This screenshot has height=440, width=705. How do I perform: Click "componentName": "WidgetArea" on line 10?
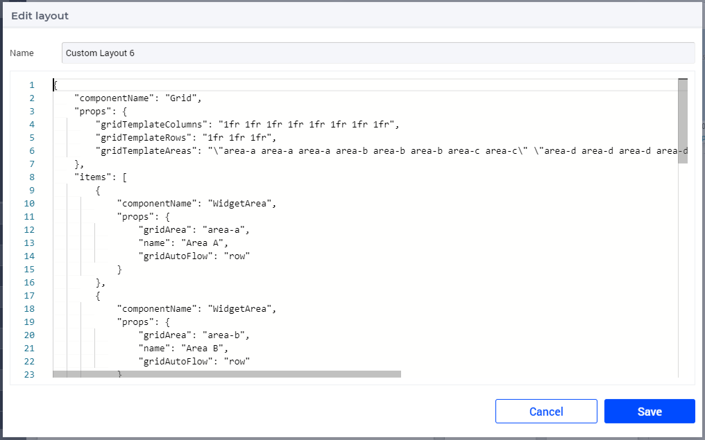(x=197, y=204)
